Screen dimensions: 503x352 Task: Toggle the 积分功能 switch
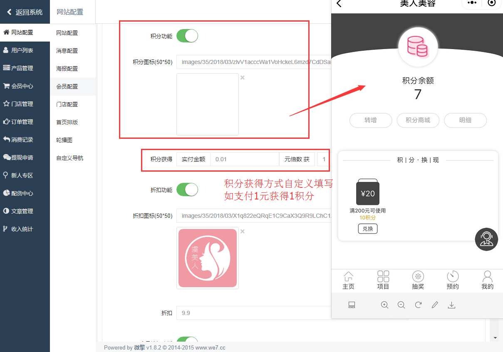point(187,36)
